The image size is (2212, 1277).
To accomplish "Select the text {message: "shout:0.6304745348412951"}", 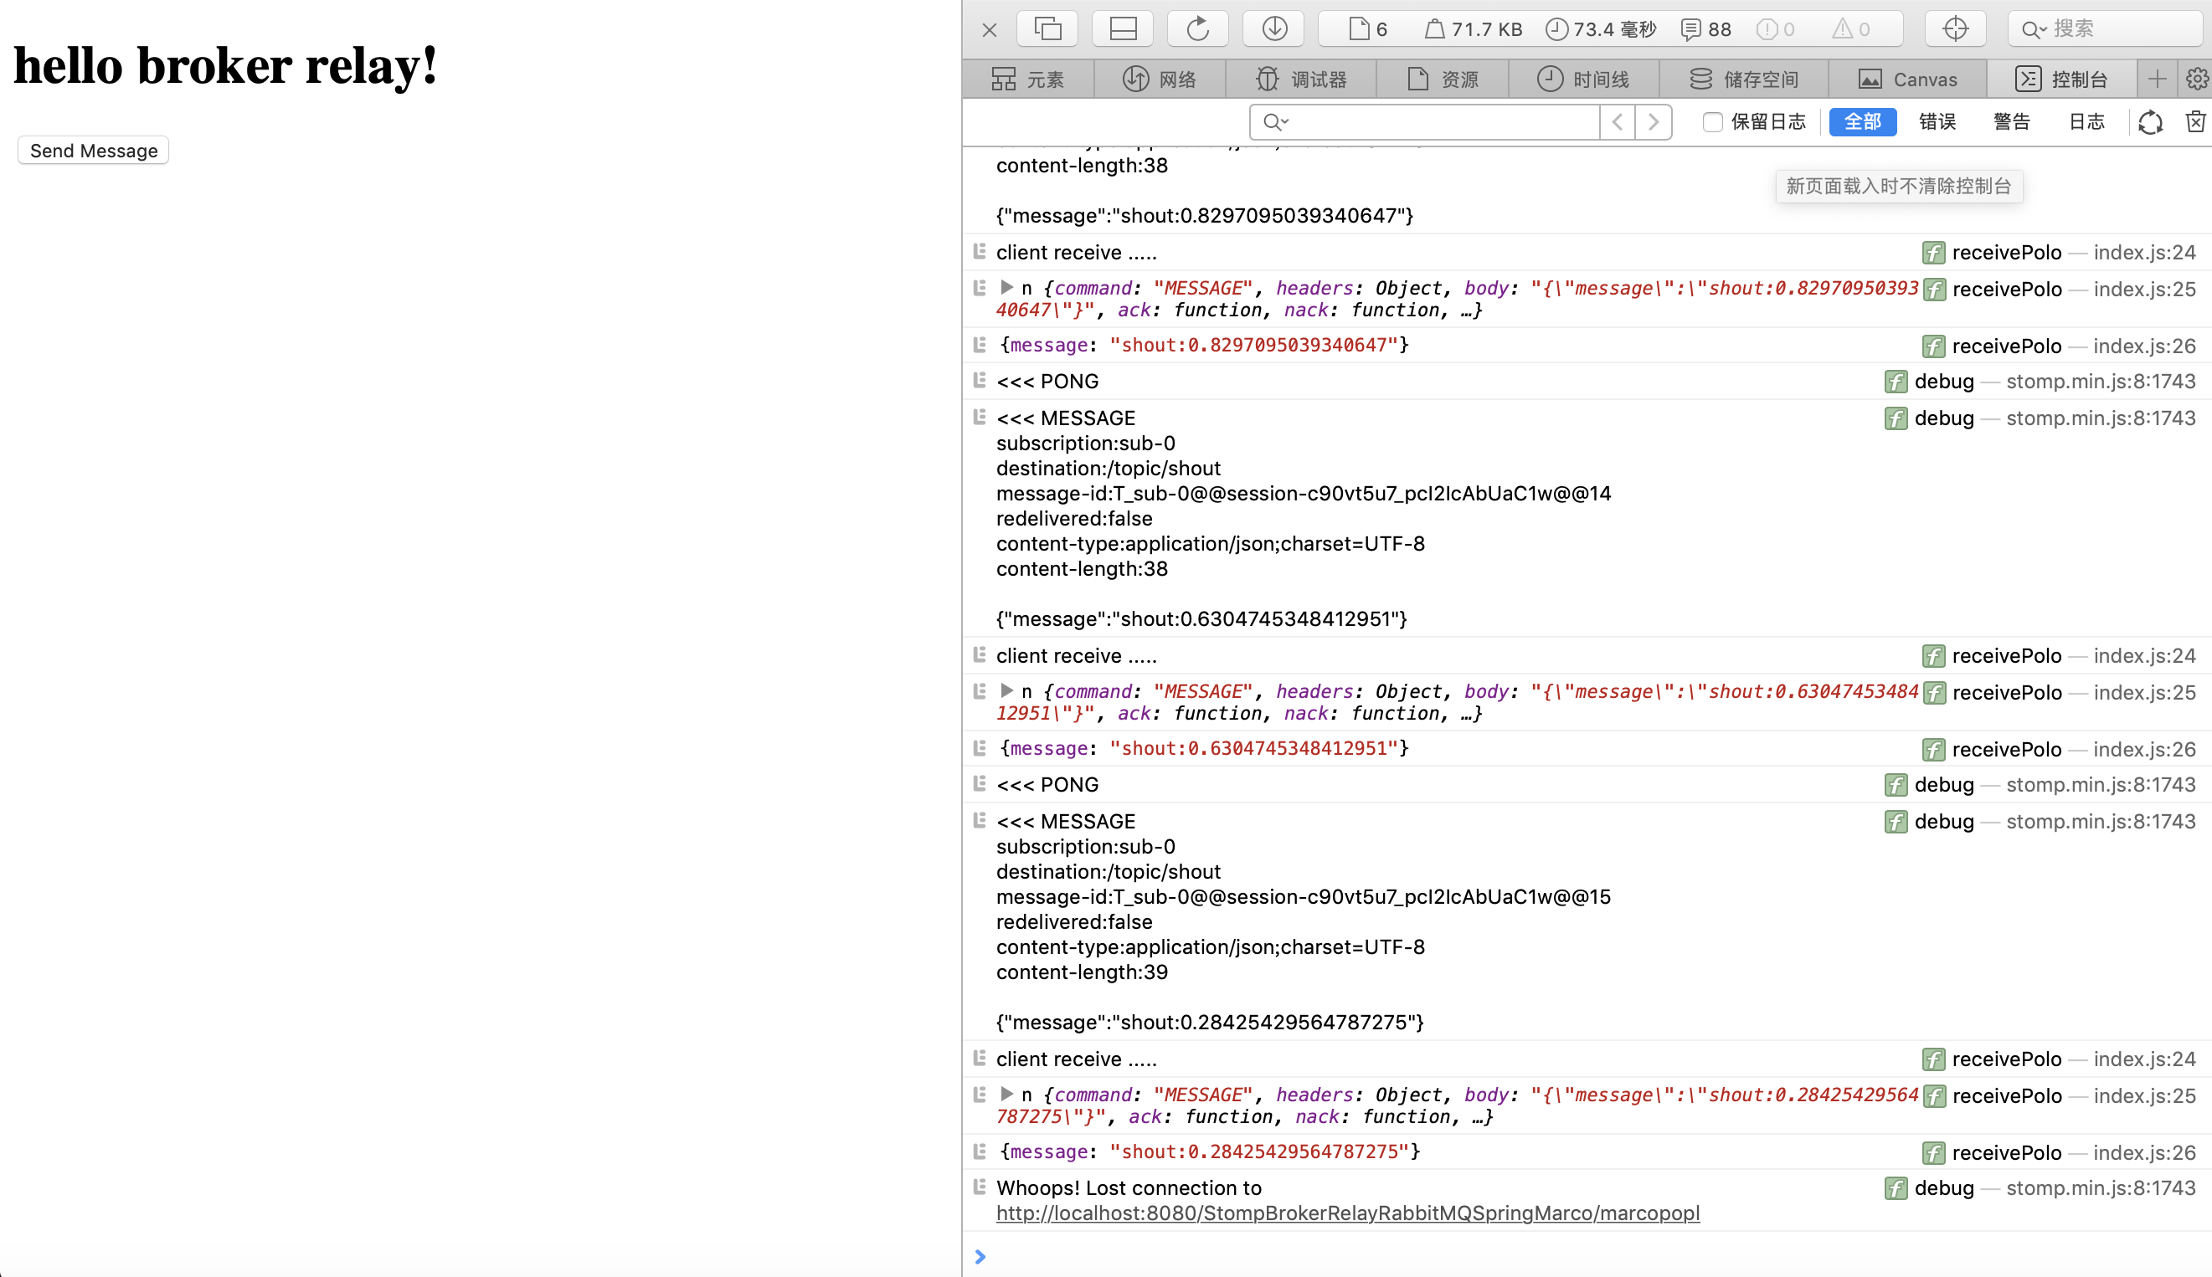I will (1204, 749).
